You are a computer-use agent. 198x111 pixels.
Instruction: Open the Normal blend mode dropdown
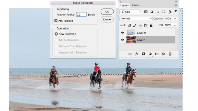click(x=136, y=19)
